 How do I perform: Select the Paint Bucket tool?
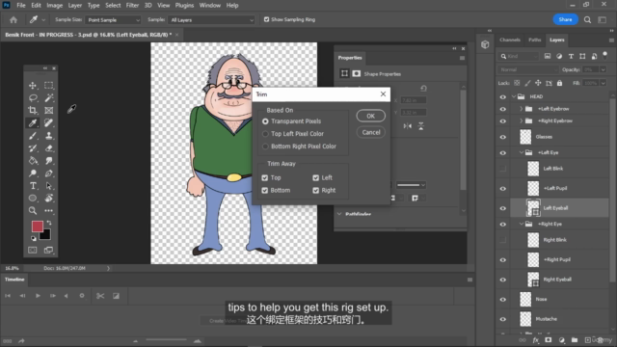pyautogui.click(x=33, y=161)
